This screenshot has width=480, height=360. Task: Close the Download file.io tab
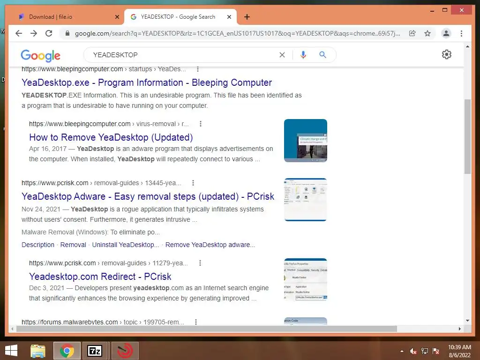[x=117, y=17]
